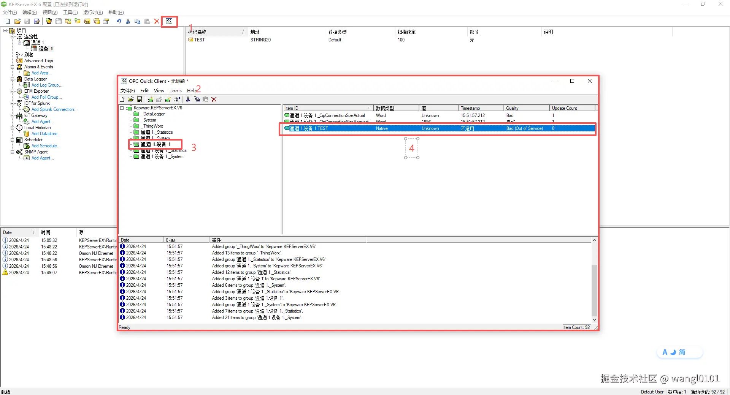
Task: Click the 标记名称 column header
Action: [x=217, y=32]
